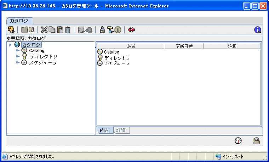Click the clock gauge icon in bottom bar
Screen dimensions: 269x162
pyautogui.click(x=238, y=141)
